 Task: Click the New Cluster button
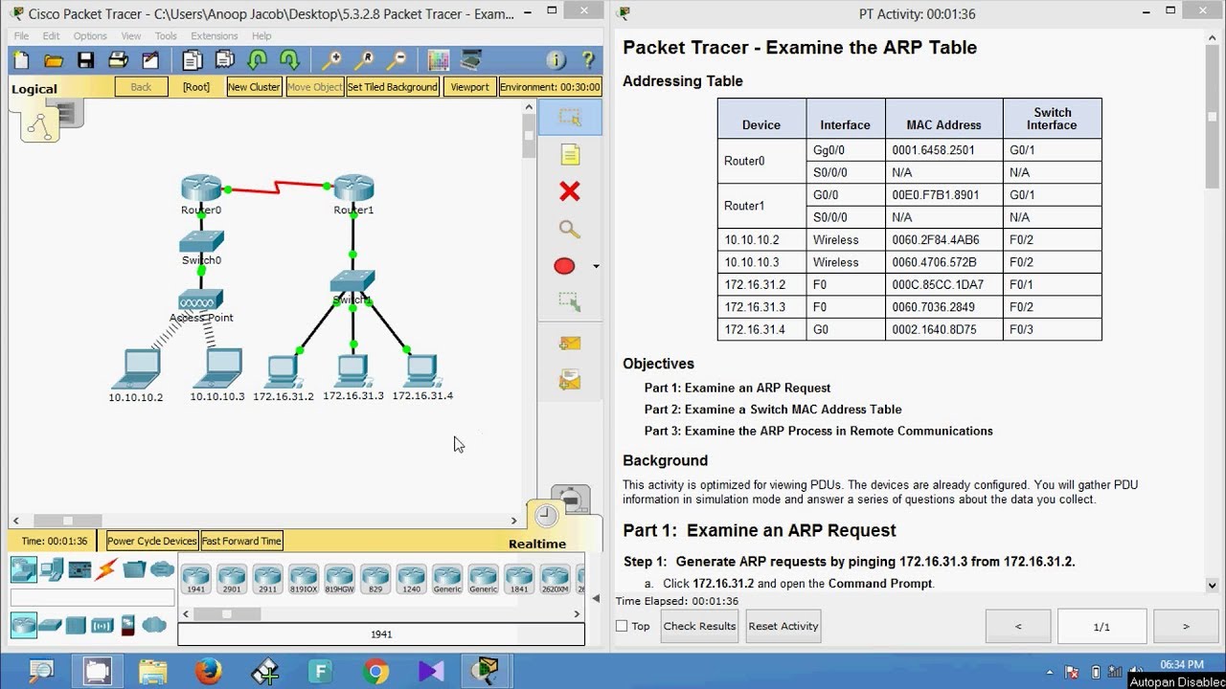click(x=254, y=87)
